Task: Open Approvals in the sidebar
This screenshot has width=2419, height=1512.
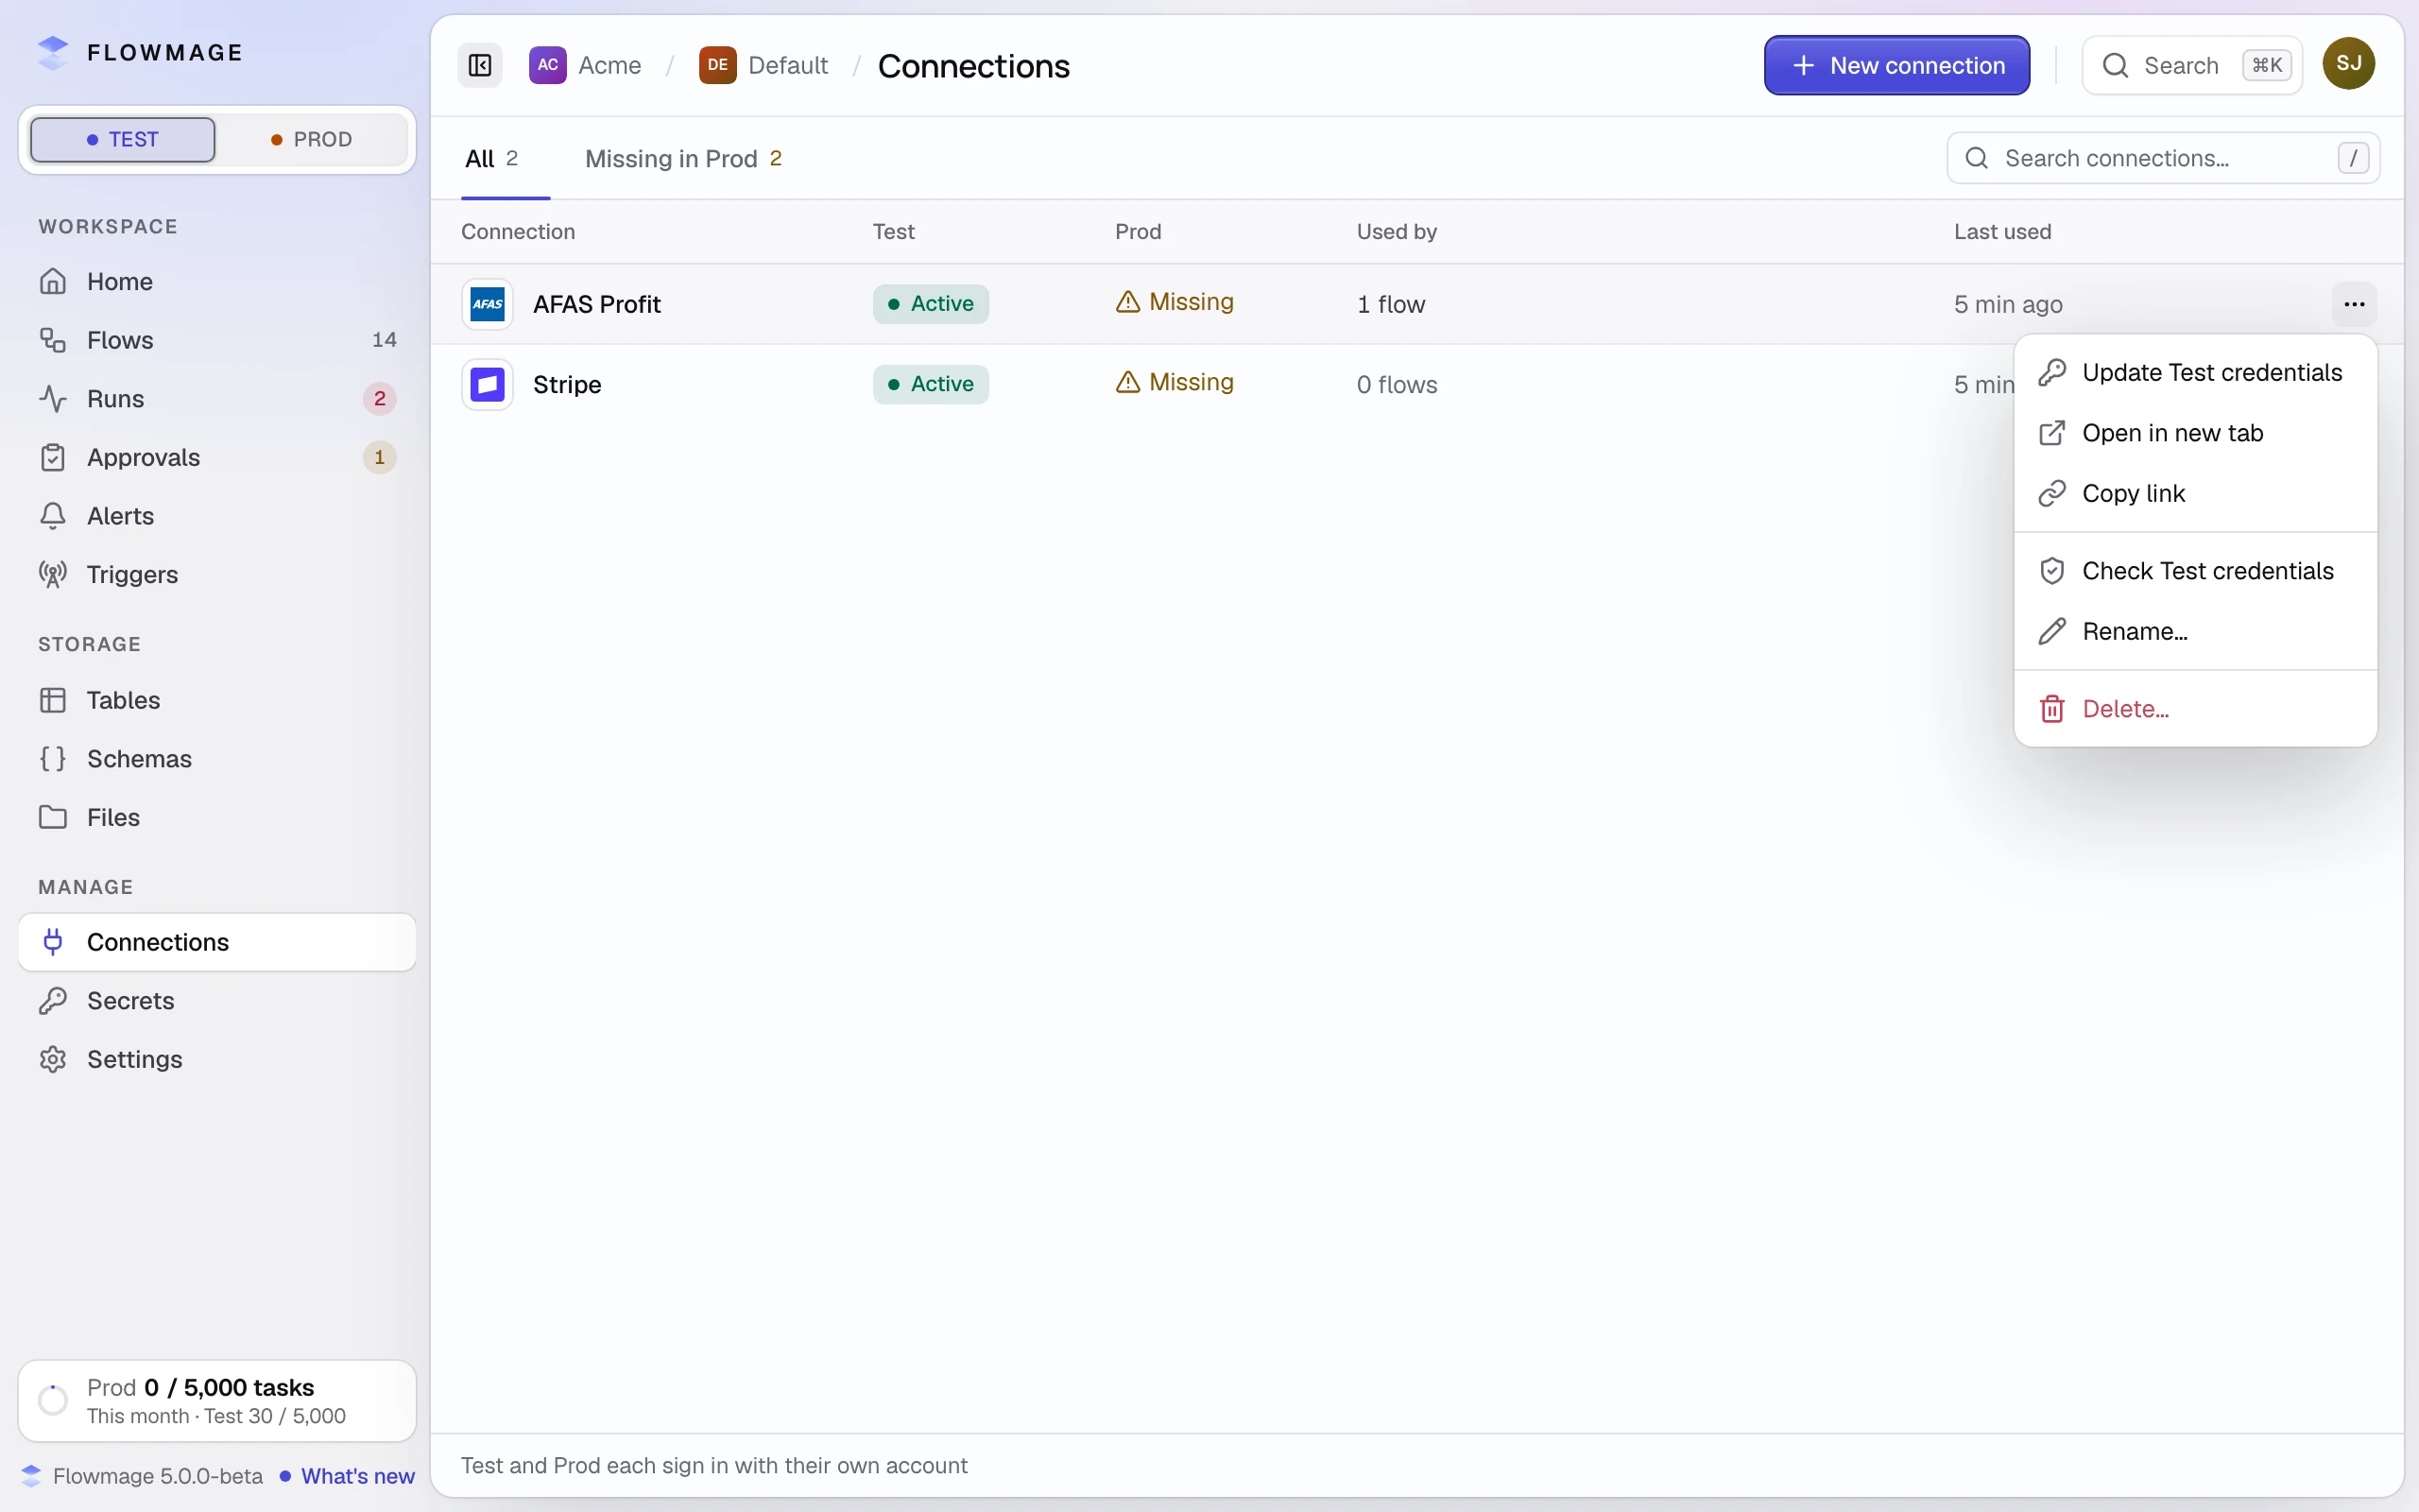Action: pos(217,457)
